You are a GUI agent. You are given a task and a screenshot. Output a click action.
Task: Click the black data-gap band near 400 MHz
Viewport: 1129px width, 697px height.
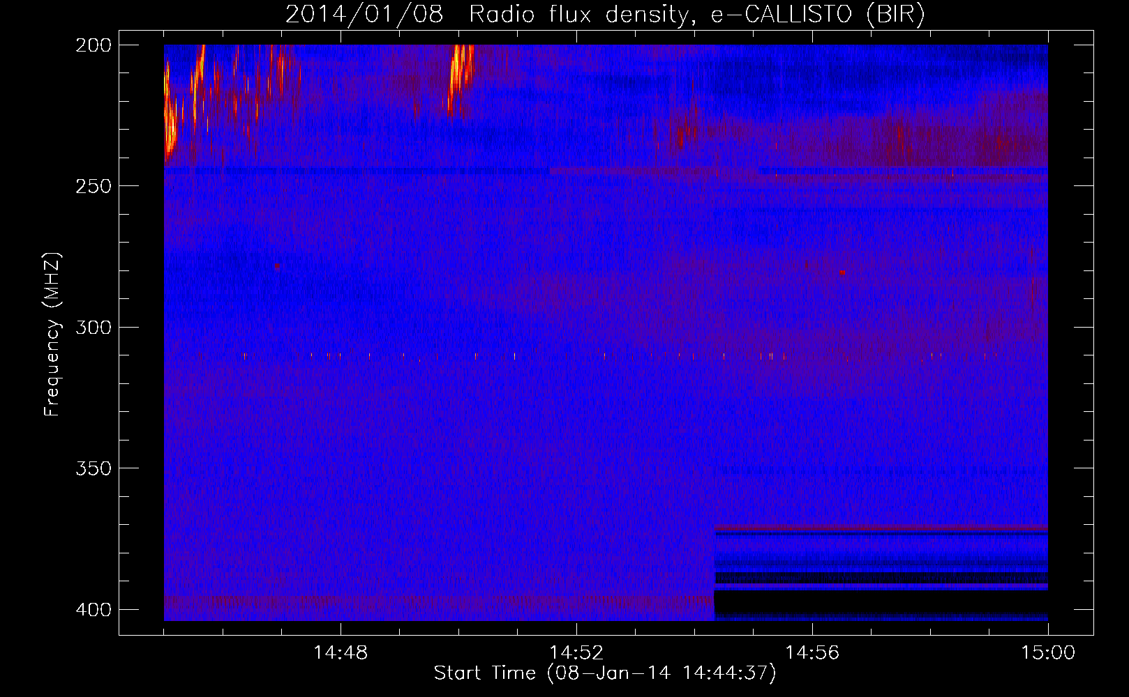881,602
